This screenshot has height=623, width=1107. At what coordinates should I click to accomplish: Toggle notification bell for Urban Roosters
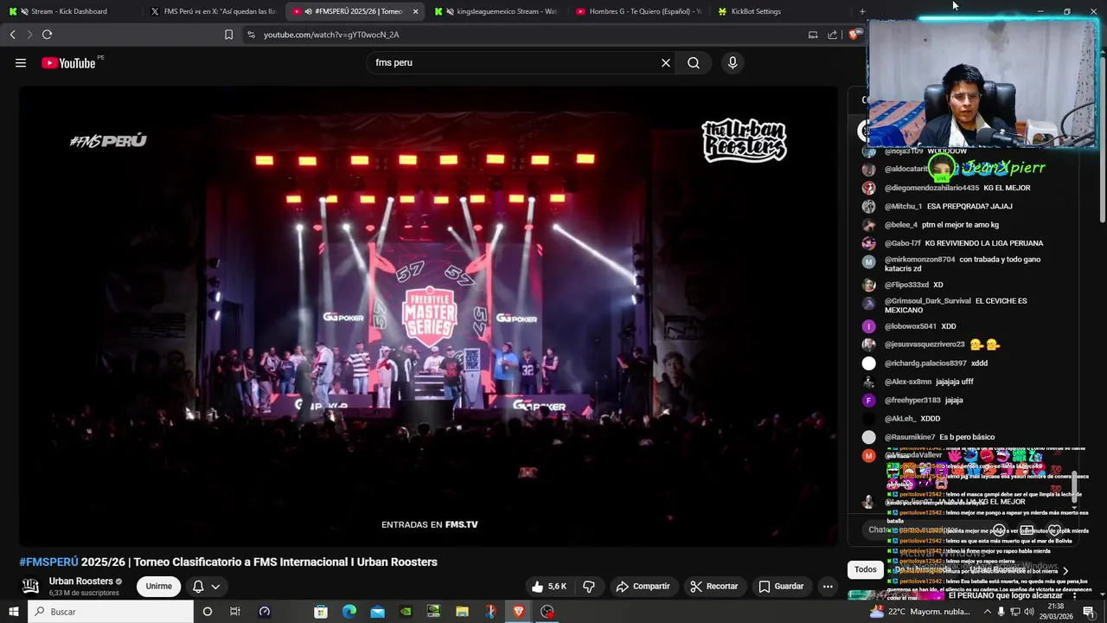pyautogui.click(x=198, y=586)
